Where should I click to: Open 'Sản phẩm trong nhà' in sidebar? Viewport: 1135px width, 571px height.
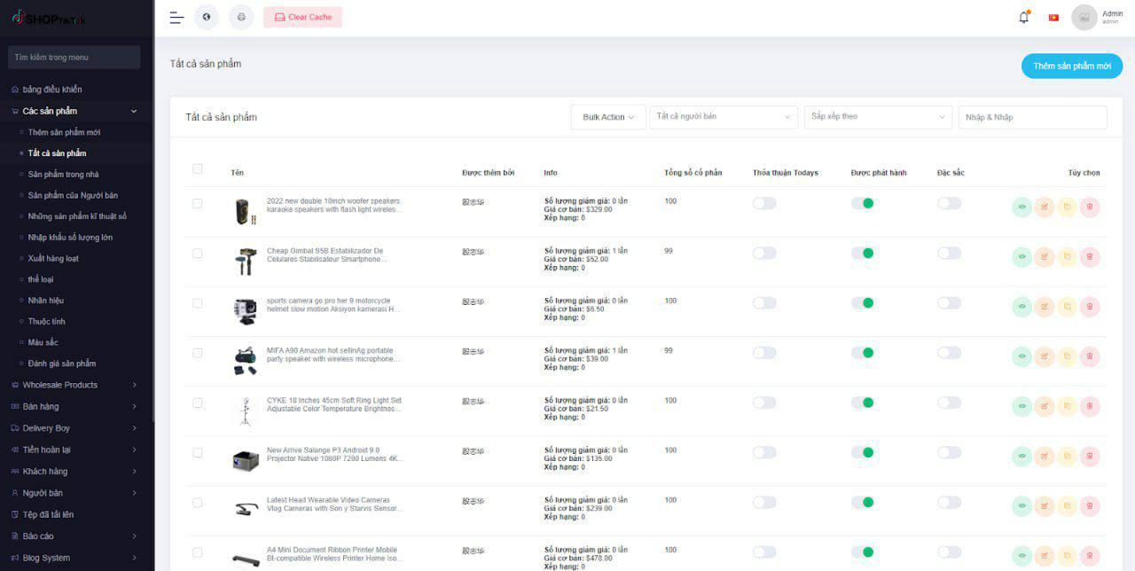pyautogui.click(x=63, y=175)
